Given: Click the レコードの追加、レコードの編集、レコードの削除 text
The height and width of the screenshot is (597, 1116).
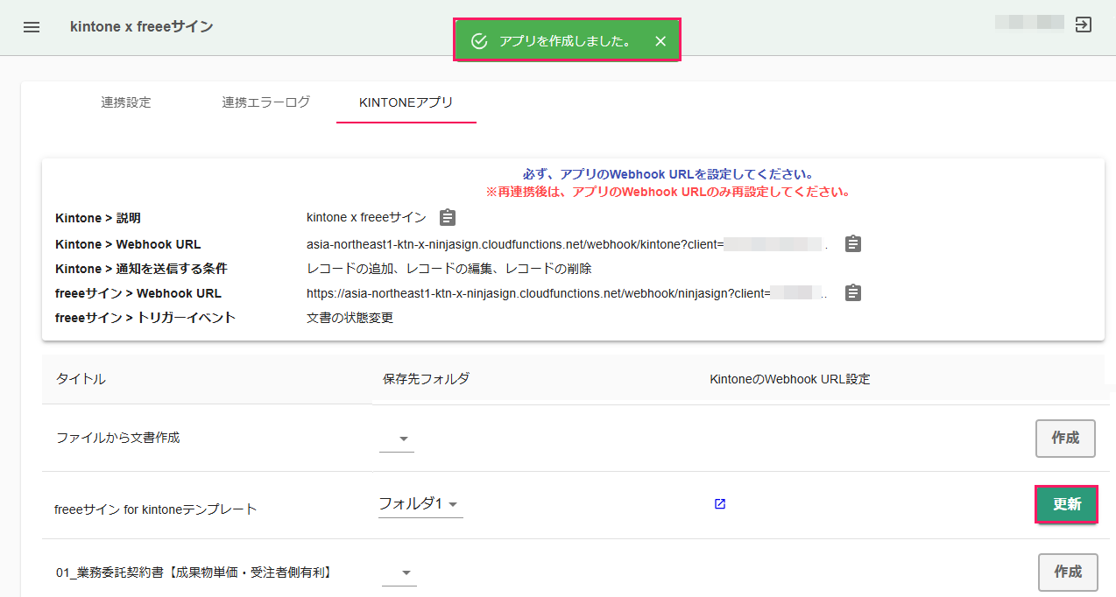Looking at the screenshot, I should click(449, 269).
